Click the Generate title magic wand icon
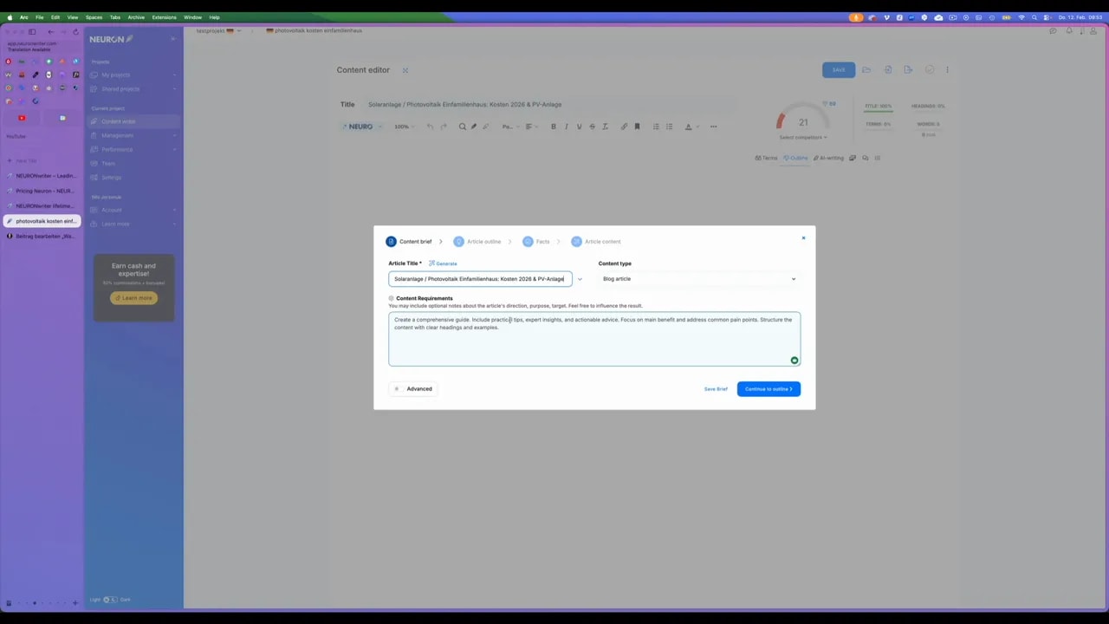The image size is (1109, 624). (x=432, y=263)
